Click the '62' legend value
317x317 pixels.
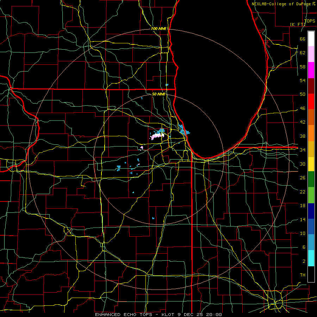[303, 53]
